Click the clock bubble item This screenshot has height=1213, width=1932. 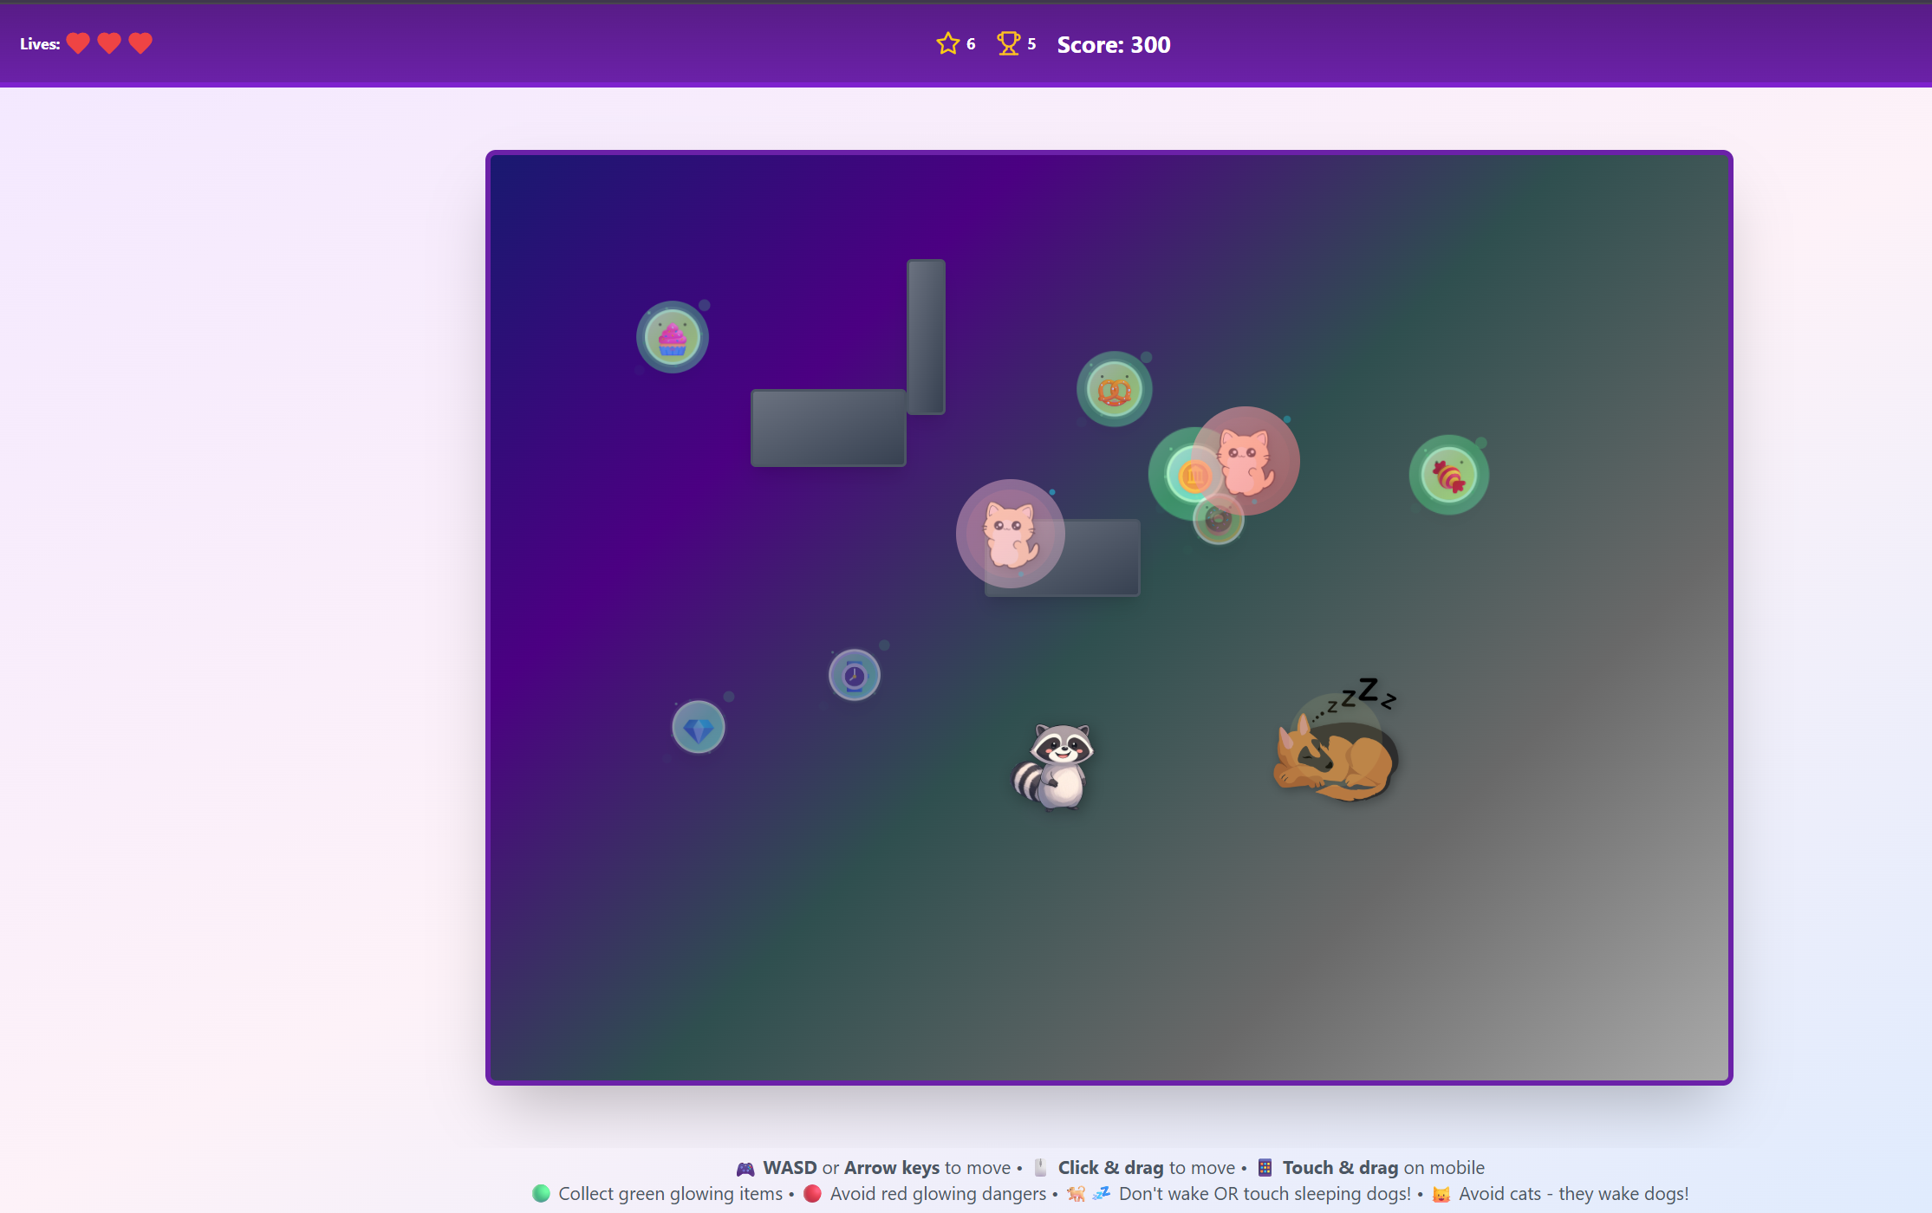(854, 675)
